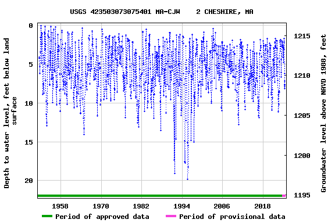Click the x-axis label '1970'
The height and width of the screenshot is (223, 335).
click(x=101, y=206)
